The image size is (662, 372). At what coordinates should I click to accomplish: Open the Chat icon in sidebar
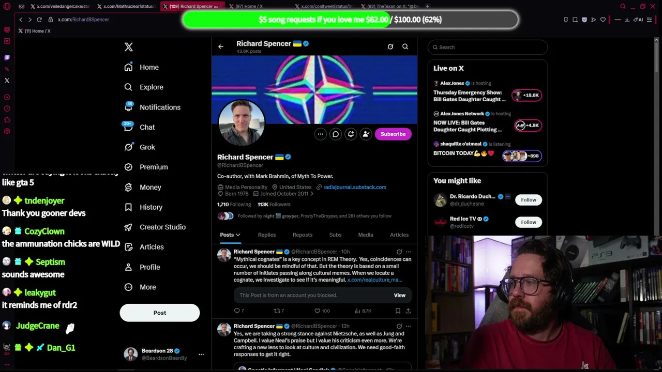point(128,127)
